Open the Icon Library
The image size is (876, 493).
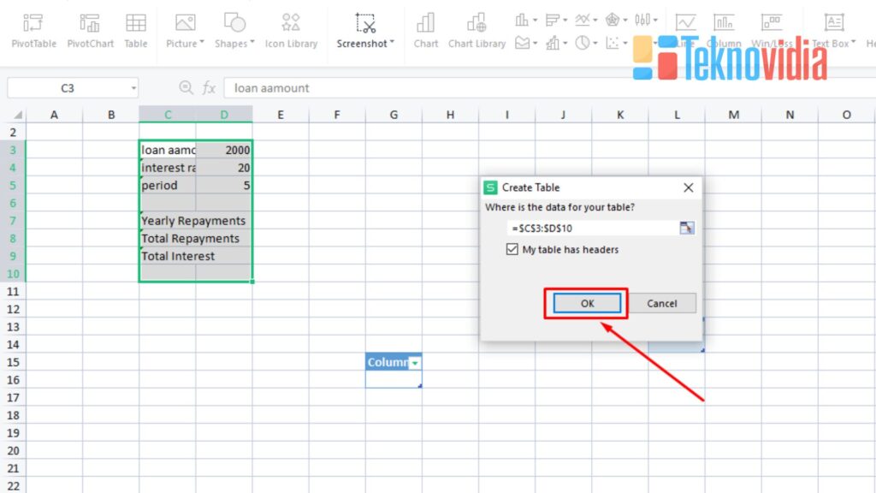coord(291,30)
